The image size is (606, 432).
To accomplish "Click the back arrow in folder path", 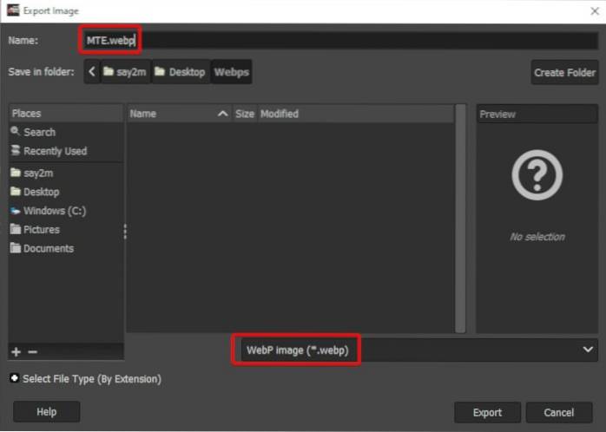I will pos(92,72).
